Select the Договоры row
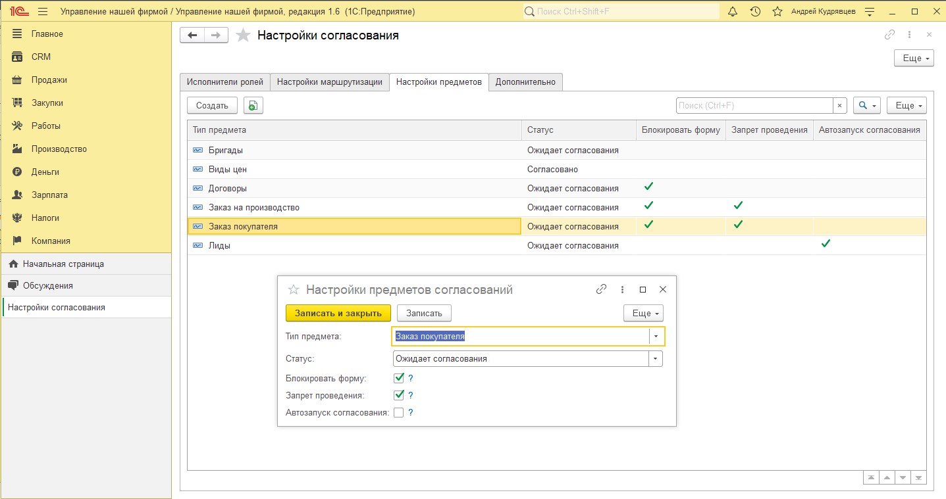This screenshot has width=946, height=499. coord(556,188)
